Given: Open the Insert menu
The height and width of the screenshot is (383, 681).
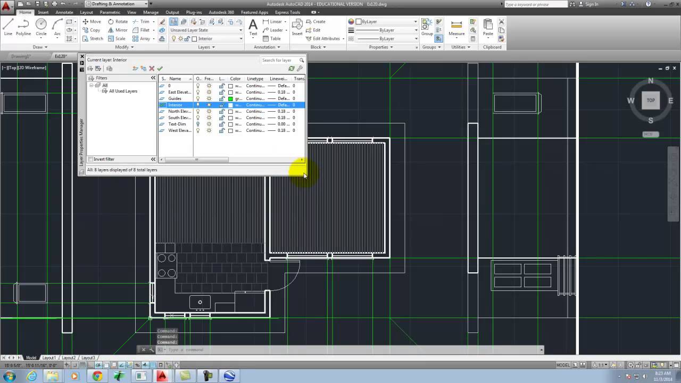Looking at the screenshot, I should [43, 12].
